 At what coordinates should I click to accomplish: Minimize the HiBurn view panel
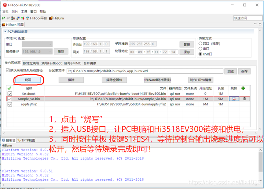coord(255,24)
